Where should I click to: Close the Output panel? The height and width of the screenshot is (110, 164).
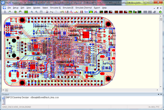pos(161,94)
